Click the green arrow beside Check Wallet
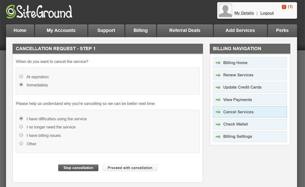The image size is (305, 187). click(218, 124)
